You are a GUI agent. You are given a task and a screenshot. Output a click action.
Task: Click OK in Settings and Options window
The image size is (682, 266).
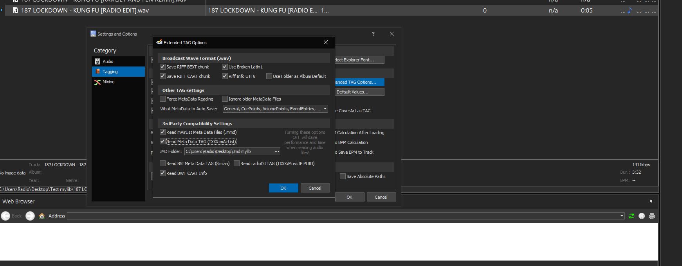[x=350, y=197]
